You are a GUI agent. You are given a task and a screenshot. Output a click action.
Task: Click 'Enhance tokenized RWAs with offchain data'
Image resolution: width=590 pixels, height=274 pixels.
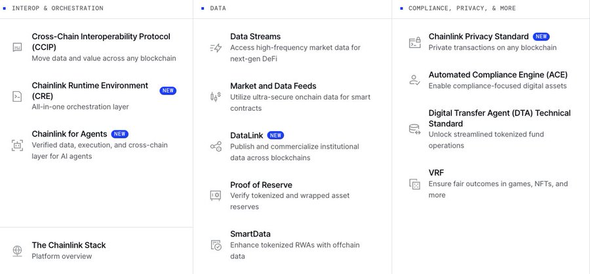pos(295,250)
